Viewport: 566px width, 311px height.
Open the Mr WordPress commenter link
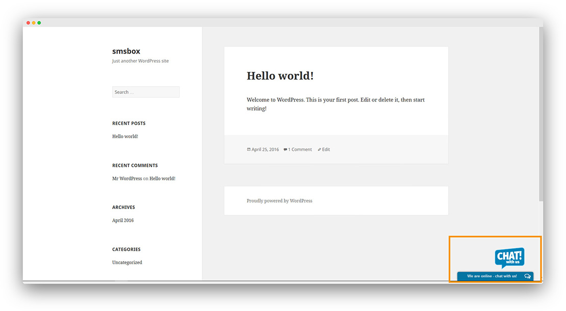point(127,178)
